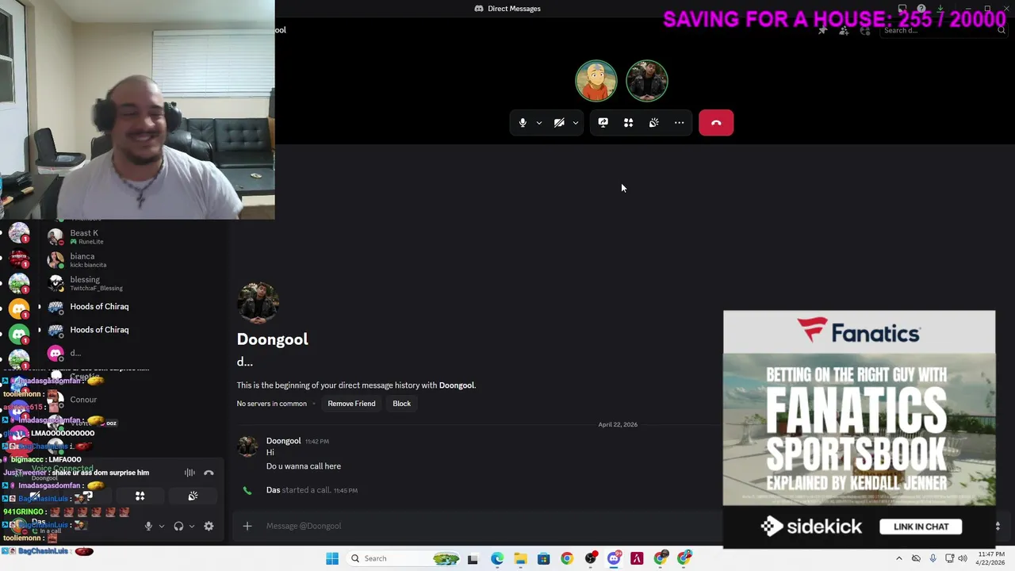Open Doongool's large profile picture
Screen dimensions: 1015x571
coord(258,302)
